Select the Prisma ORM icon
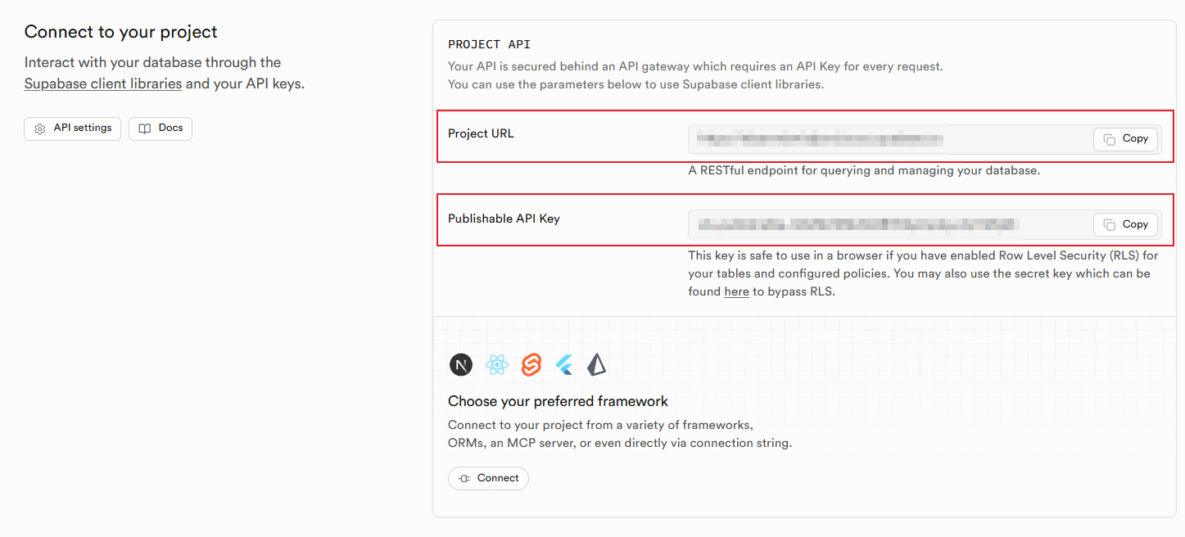The width and height of the screenshot is (1185, 537). [x=596, y=365]
